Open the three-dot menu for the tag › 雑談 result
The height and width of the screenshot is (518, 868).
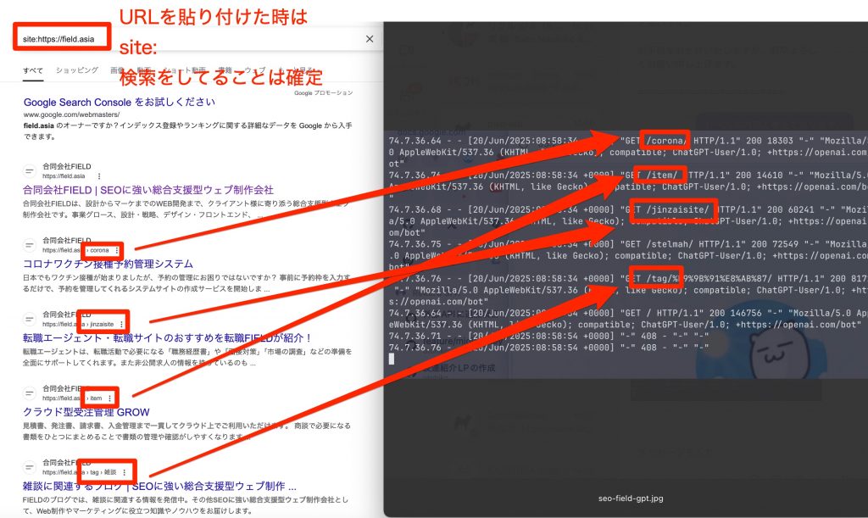125,472
